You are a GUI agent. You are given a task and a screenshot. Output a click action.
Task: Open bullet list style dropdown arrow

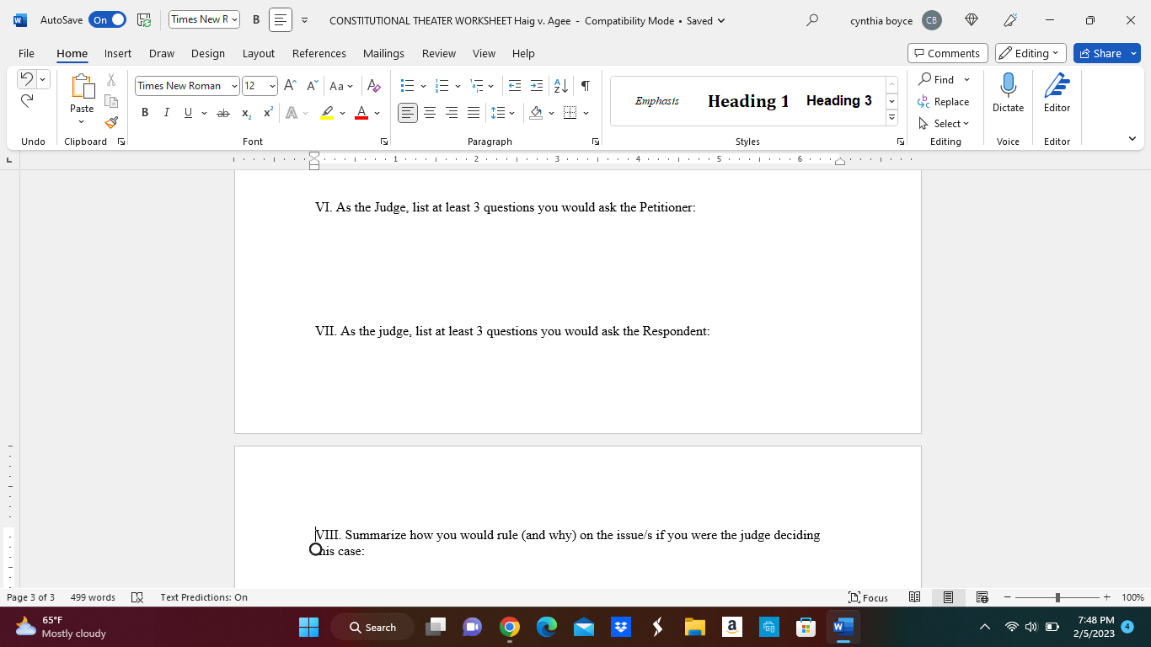point(423,86)
